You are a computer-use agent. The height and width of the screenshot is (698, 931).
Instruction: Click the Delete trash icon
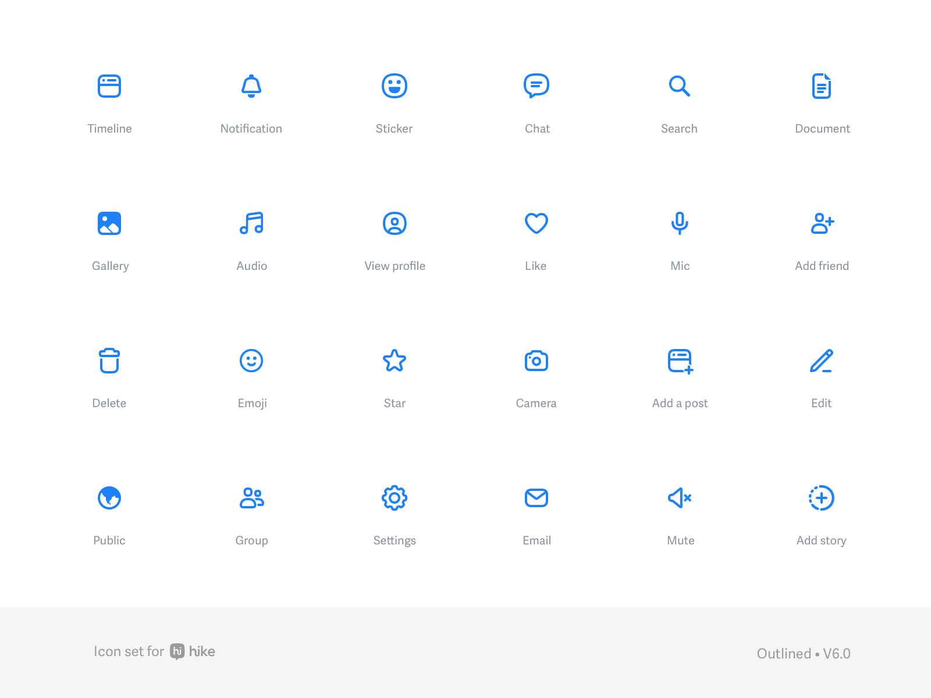pos(109,361)
